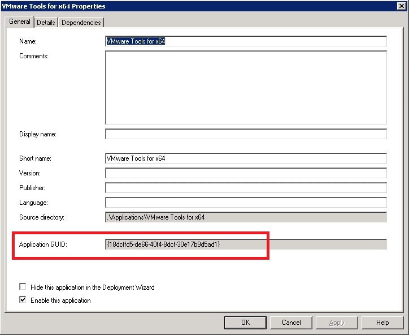Click the Application GUID value field
409x335 pixels.
246,244
